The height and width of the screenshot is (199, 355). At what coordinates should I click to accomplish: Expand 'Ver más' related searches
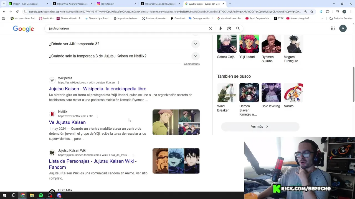pos(260,127)
